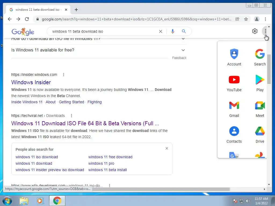Click the Chrome taskbar button
This screenshot has width=275, height=206.
(x=57, y=201)
